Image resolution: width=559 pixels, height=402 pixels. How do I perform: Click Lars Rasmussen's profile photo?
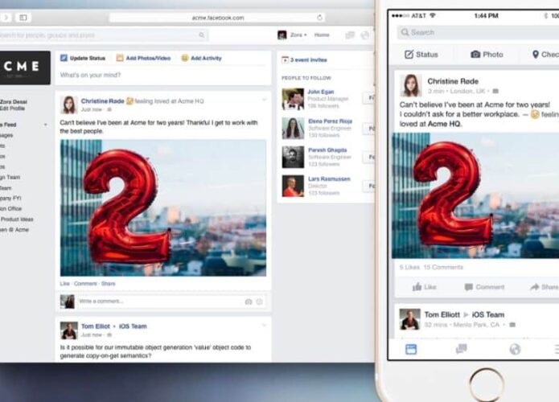tap(293, 186)
